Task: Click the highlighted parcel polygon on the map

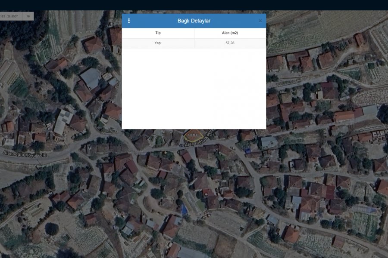Action: click(194, 135)
